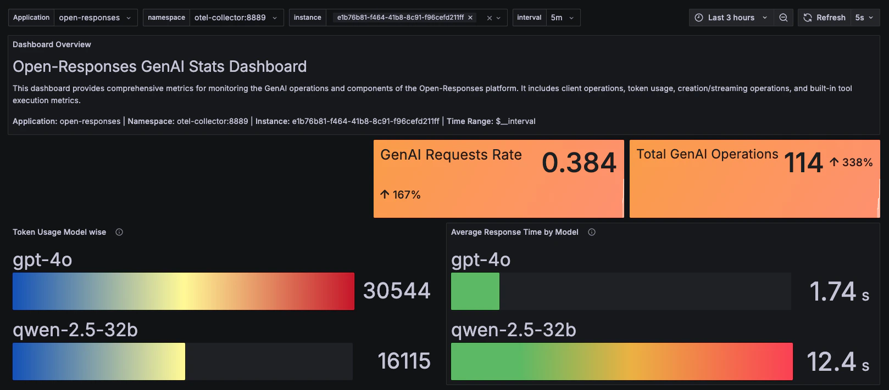The width and height of the screenshot is (889, 390).
Task: Click the Open-Responses GenAI Stats Dashboard heading
Action: [x=160, y=66]
